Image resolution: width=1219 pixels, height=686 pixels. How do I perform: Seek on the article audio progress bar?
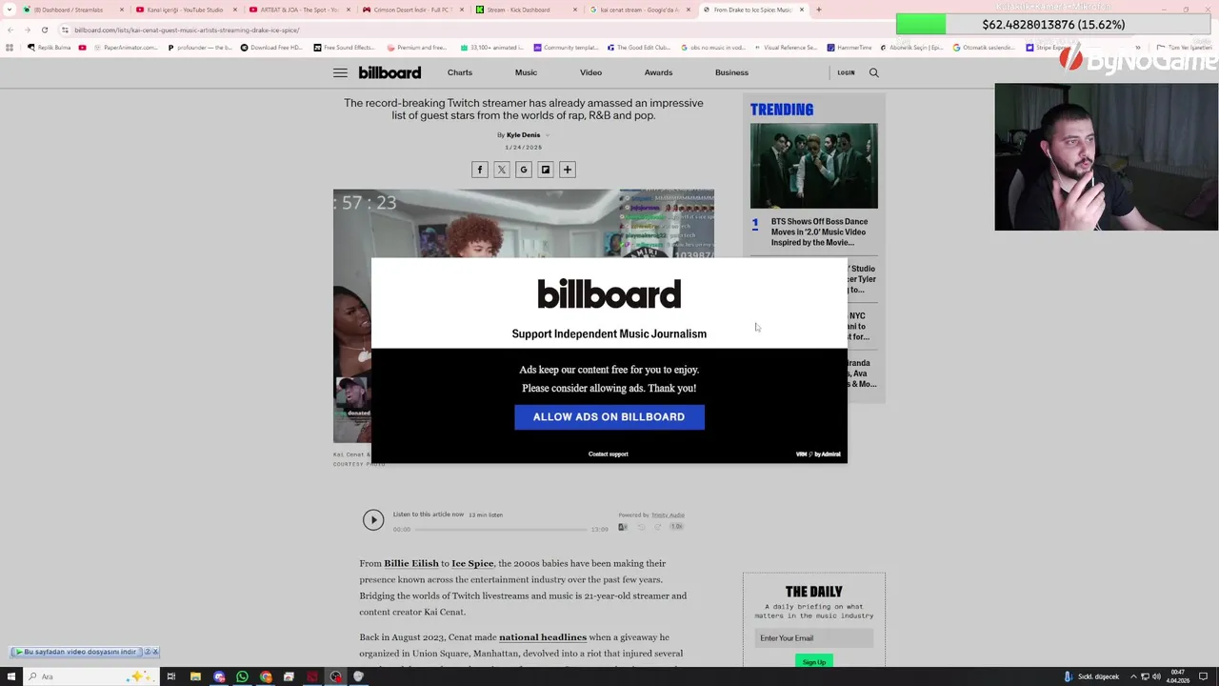[501, 529]
